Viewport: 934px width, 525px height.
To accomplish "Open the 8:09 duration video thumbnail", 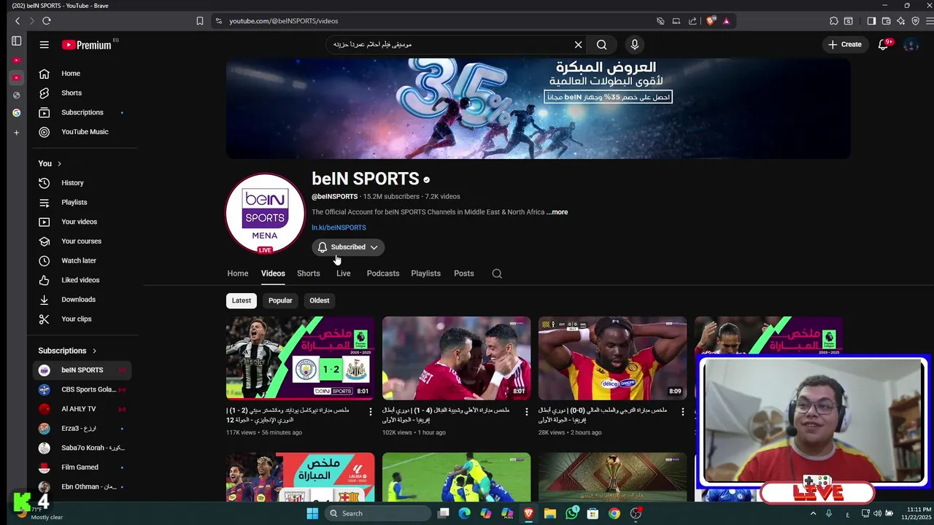I will coord(612,358).
